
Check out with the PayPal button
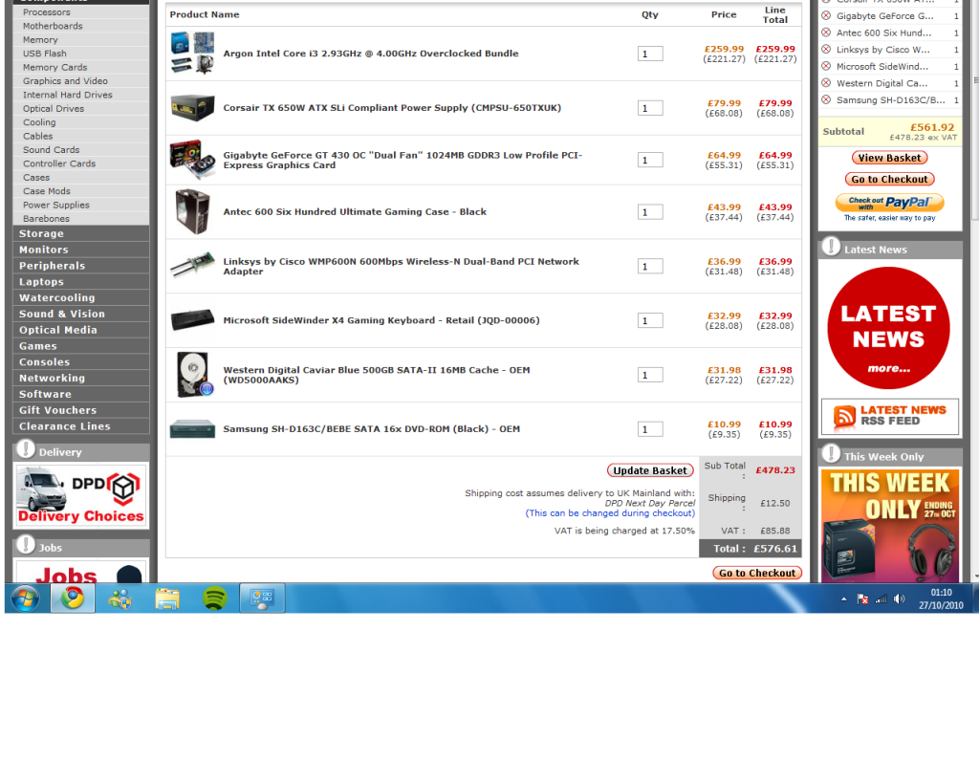pos(889,203)
